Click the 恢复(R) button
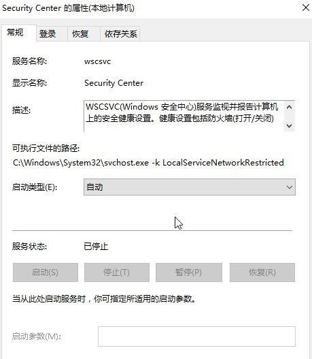Viewport: 312px width, 359px height. click(262, 272)
